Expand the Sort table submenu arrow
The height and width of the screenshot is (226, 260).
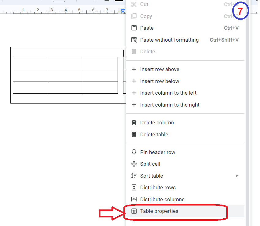tap(237, 176)
